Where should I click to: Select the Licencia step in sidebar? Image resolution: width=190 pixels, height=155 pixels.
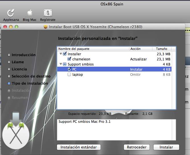19,69
